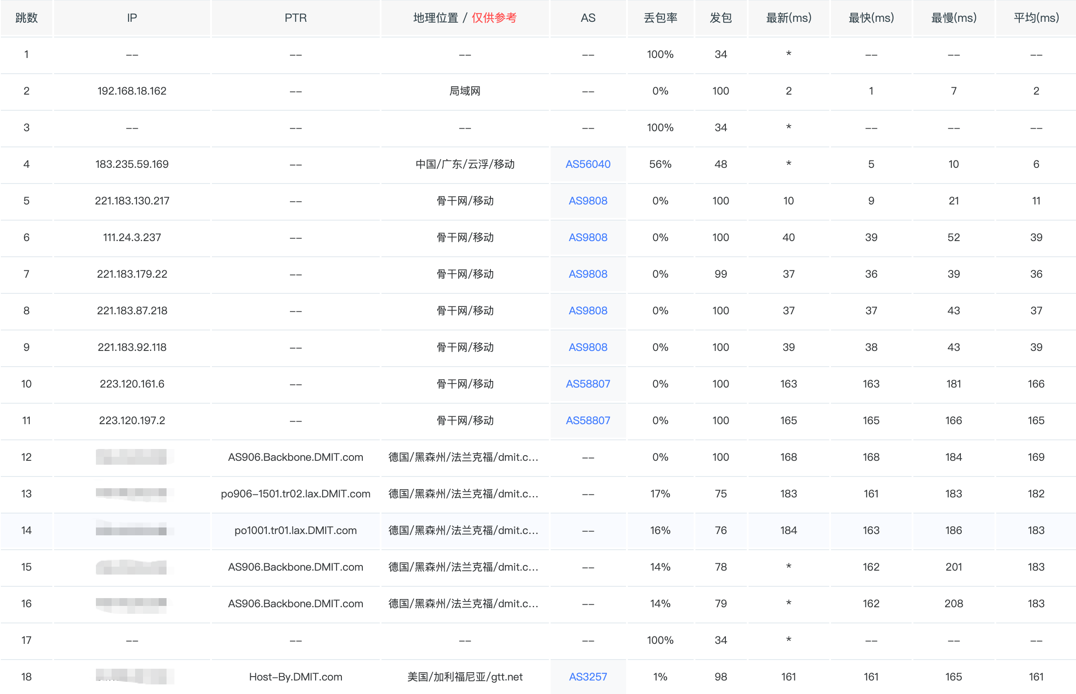This screenshot has height=694, width=1076.
Task: Open AS9808 link for IP 111.24.3.237
Action: coord(588,237)
